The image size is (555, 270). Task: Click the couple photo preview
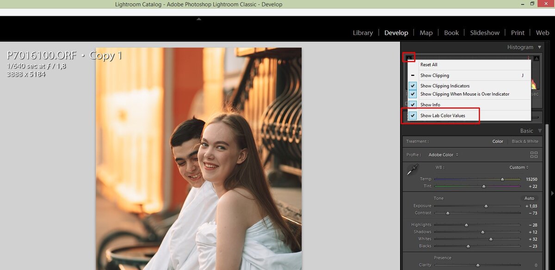(199, 159)
